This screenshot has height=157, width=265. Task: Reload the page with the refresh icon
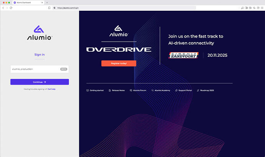(11, 8)
